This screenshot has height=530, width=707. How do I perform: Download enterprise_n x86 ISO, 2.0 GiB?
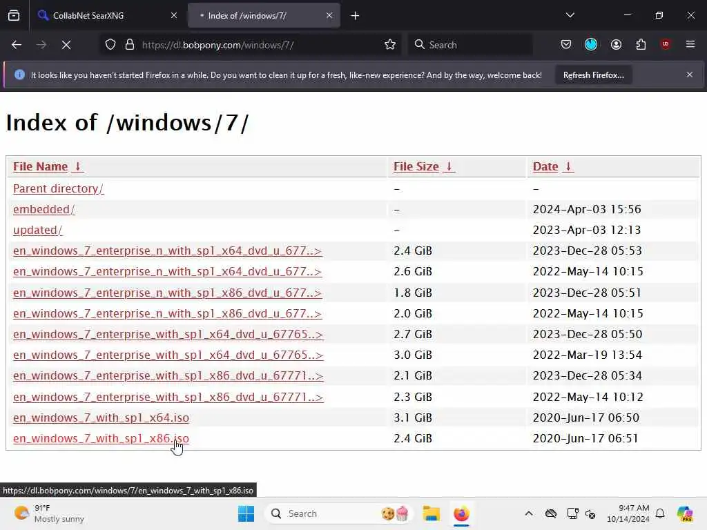pos(167,314)
